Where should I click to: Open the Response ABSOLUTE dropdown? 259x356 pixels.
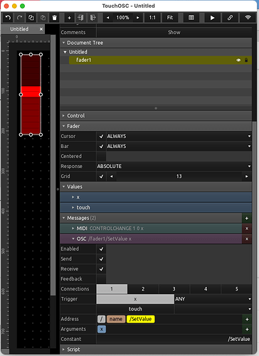(x=174, y=166)
